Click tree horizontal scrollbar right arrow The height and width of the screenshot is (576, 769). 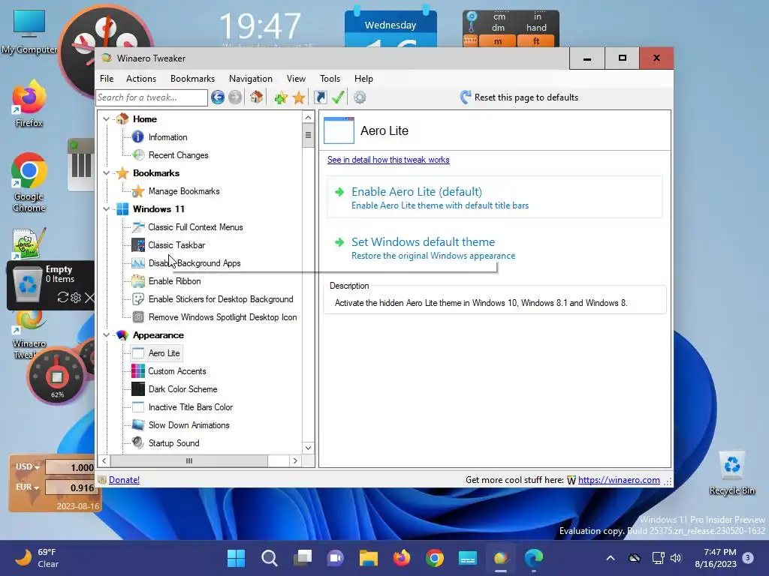pos(294,461)
